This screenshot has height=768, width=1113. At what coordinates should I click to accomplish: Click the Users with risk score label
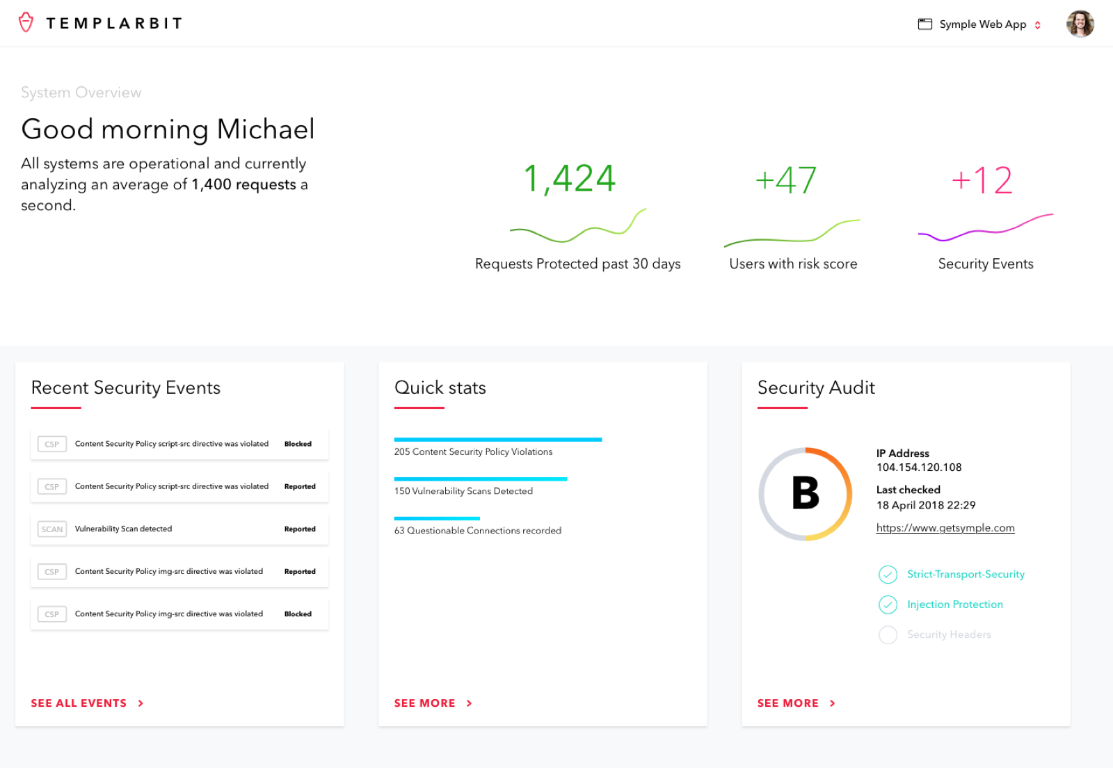(x=793, y=264)
